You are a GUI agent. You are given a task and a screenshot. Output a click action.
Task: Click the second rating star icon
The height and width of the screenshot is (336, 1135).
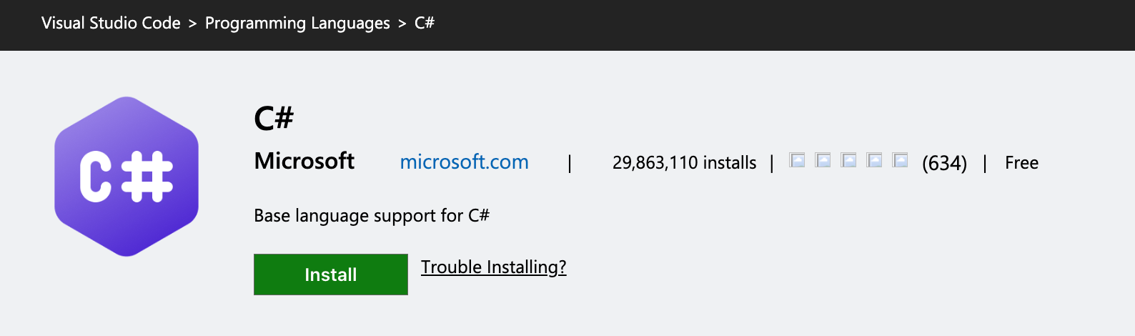point(823,160)
